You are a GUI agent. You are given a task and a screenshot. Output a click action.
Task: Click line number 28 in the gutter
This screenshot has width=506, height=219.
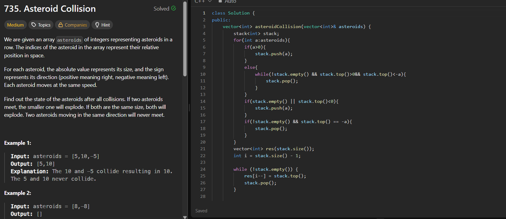[202, 197]
